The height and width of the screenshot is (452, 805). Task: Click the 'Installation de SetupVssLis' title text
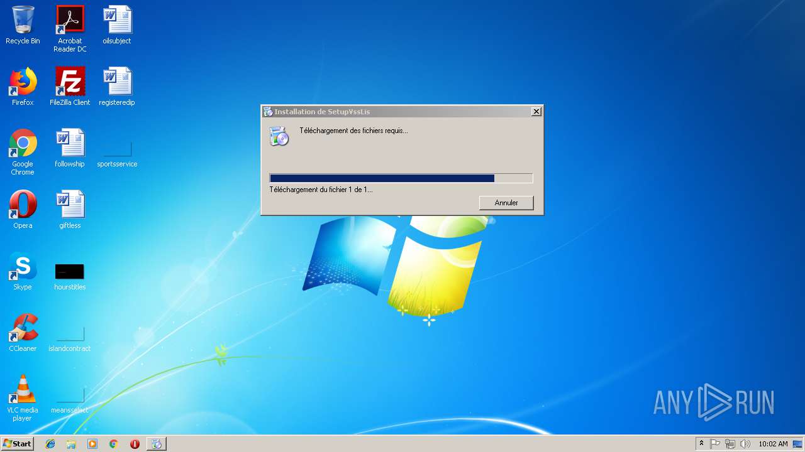point(322,112)
